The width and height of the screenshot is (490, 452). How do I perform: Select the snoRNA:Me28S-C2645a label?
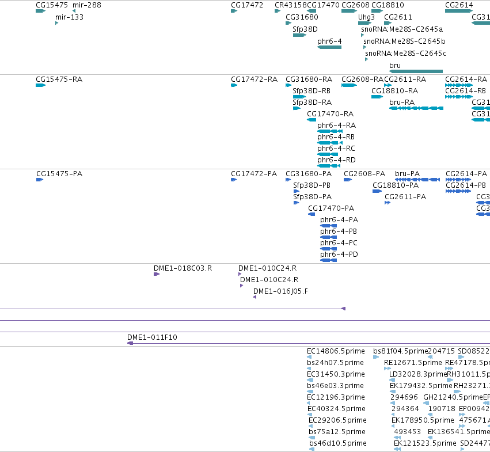pos(402,29)
